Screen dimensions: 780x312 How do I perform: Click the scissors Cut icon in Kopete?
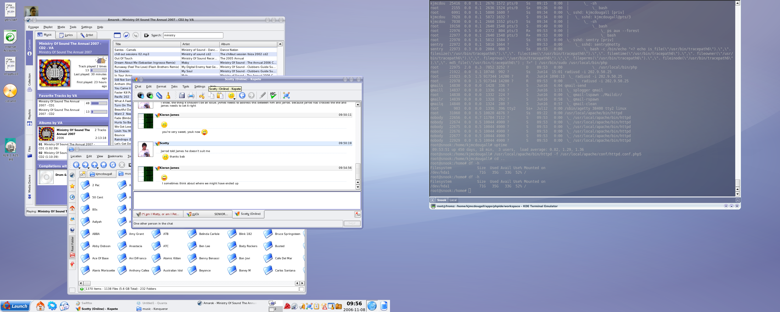202,95
